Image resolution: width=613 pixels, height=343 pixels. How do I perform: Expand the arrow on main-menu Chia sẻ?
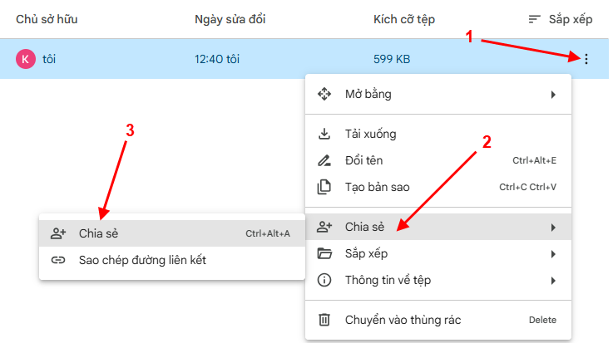553,227
